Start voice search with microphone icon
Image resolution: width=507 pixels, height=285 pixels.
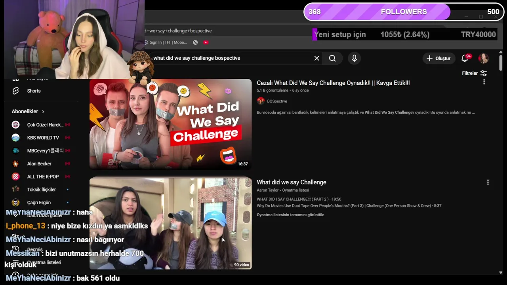pyautogui.click(x=354, y=58)
